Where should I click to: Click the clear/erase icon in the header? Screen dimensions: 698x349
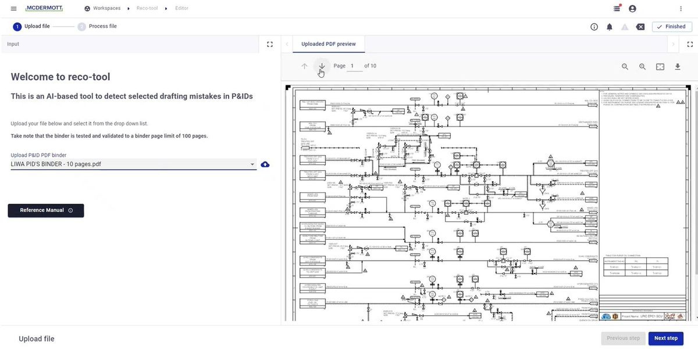[640, 26]
